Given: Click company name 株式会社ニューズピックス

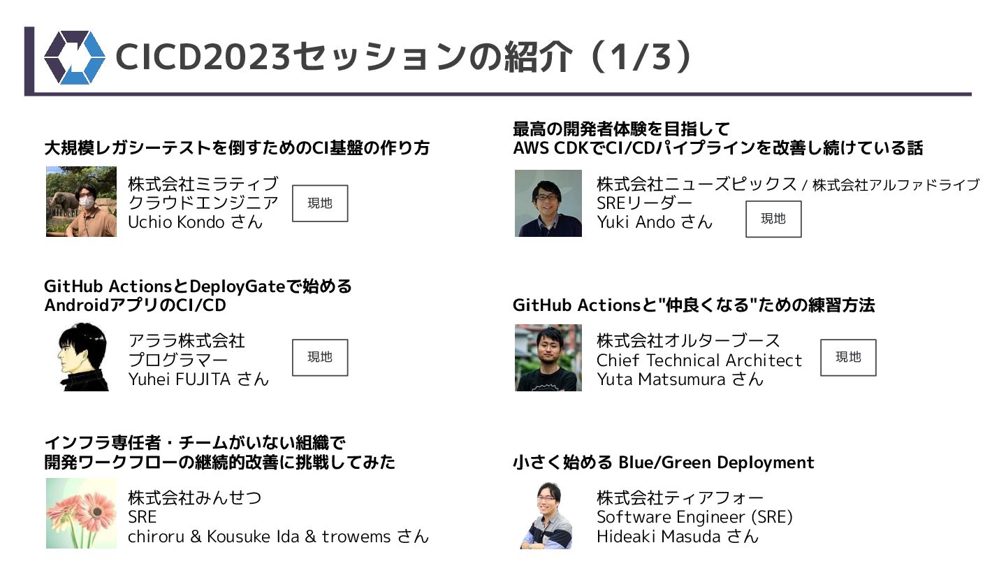Looking at the screenshot, I should [x=697, y=184].
